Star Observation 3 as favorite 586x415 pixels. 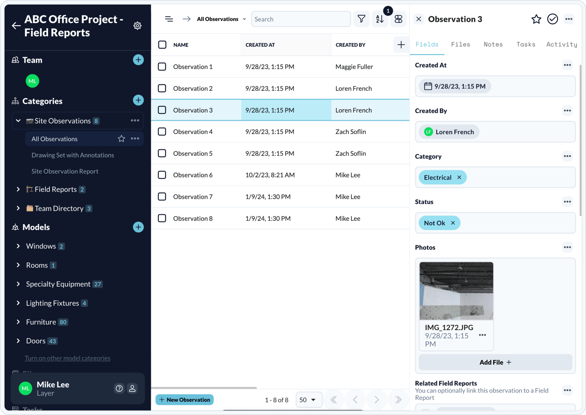[x=536, y=19]
